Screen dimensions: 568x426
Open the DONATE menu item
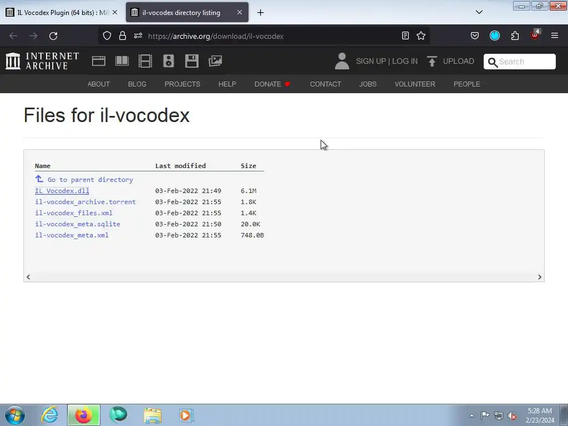tap(272, 84)
